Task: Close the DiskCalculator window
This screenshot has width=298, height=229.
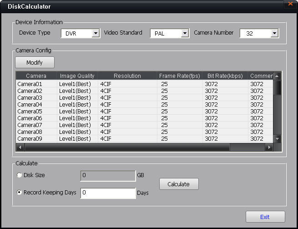Action: (x=290, y=4)
